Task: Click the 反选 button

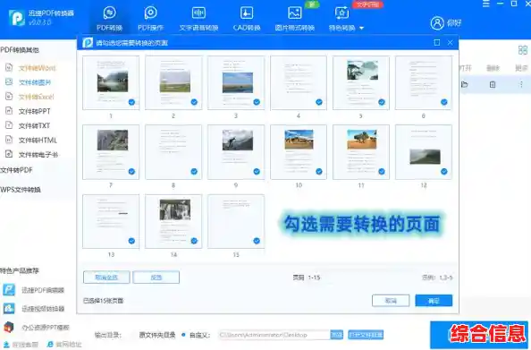Action: pos(156,277)
